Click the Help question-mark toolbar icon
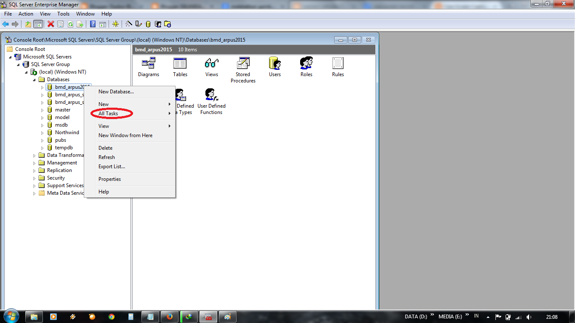This screenshot has height=323, width=575. (93, 24)
